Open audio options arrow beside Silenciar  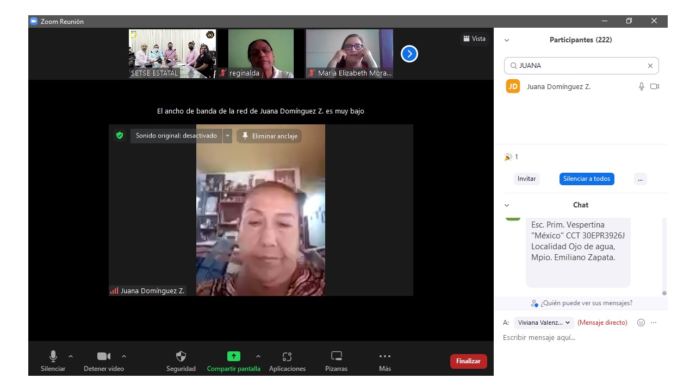pyautogui.click(x=71, y=356)
